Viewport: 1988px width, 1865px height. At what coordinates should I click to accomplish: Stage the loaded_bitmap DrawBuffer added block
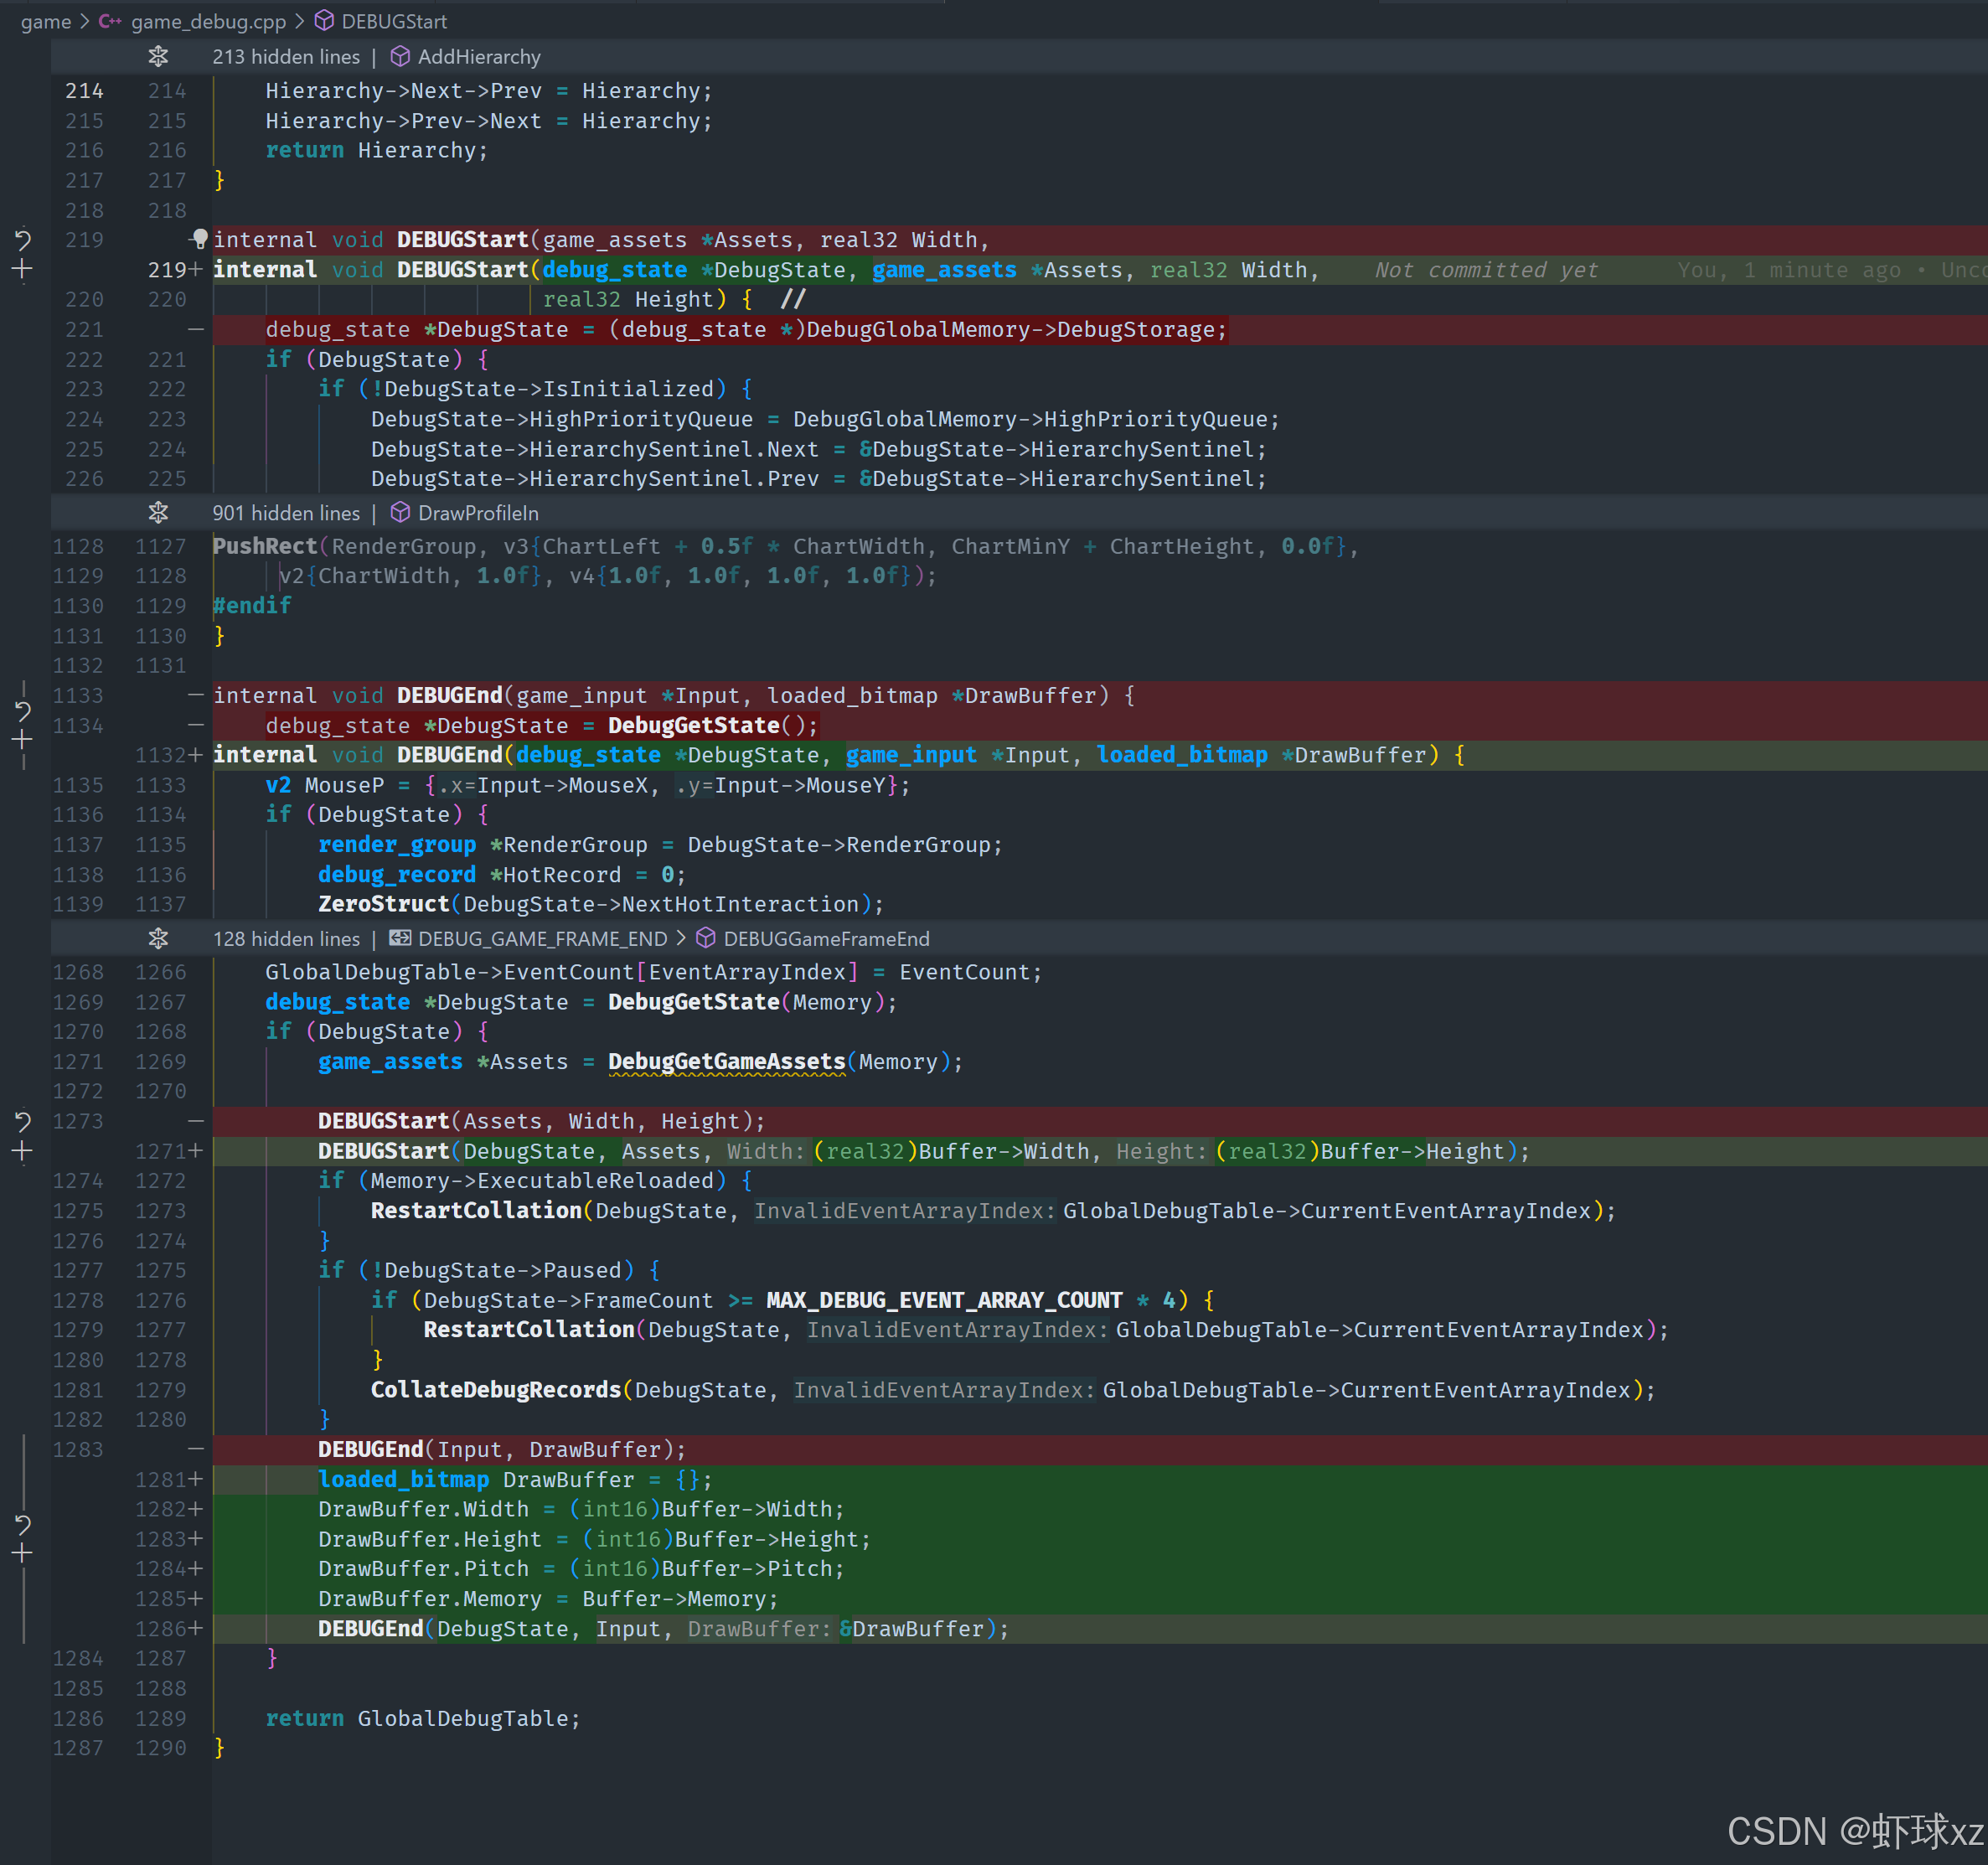click(x=23, y=1553)
